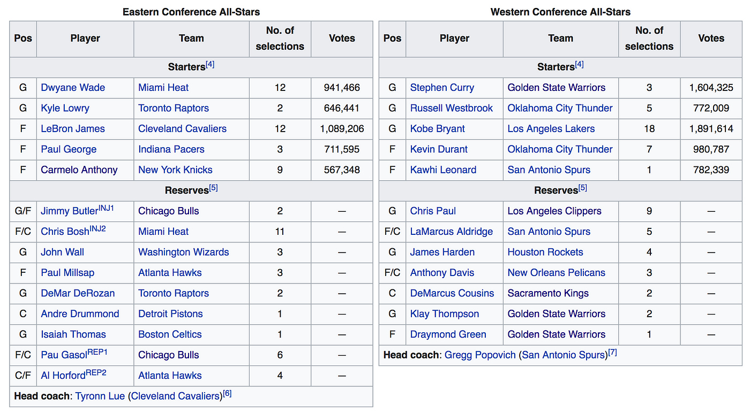This screenshot has width=750, height=413.
Task: Open the Miami Heat link in Dwyane Wade's row
Action: 163,88
